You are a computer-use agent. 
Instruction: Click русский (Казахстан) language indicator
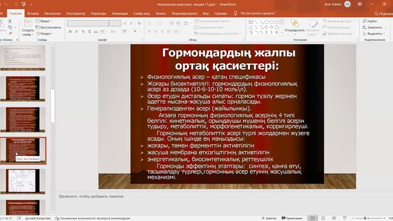click(37, 219)
